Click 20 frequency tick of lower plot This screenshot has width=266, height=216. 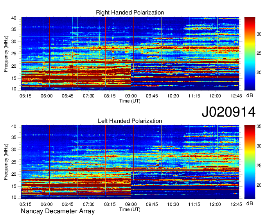(14, 174)
